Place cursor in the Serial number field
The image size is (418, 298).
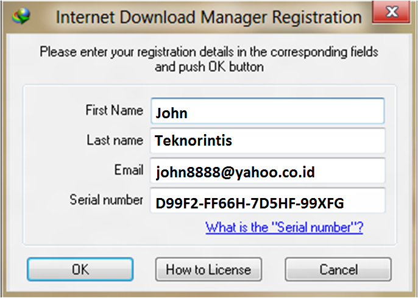(x=267, y=200)
